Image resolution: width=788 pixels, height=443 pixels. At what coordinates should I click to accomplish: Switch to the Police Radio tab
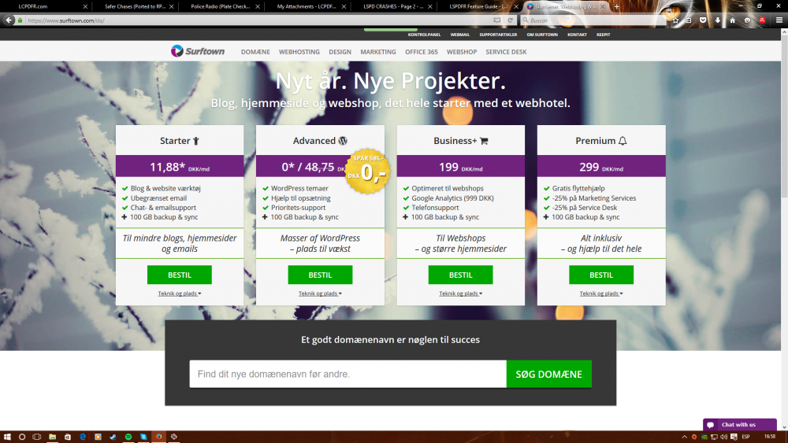point(221,6)
